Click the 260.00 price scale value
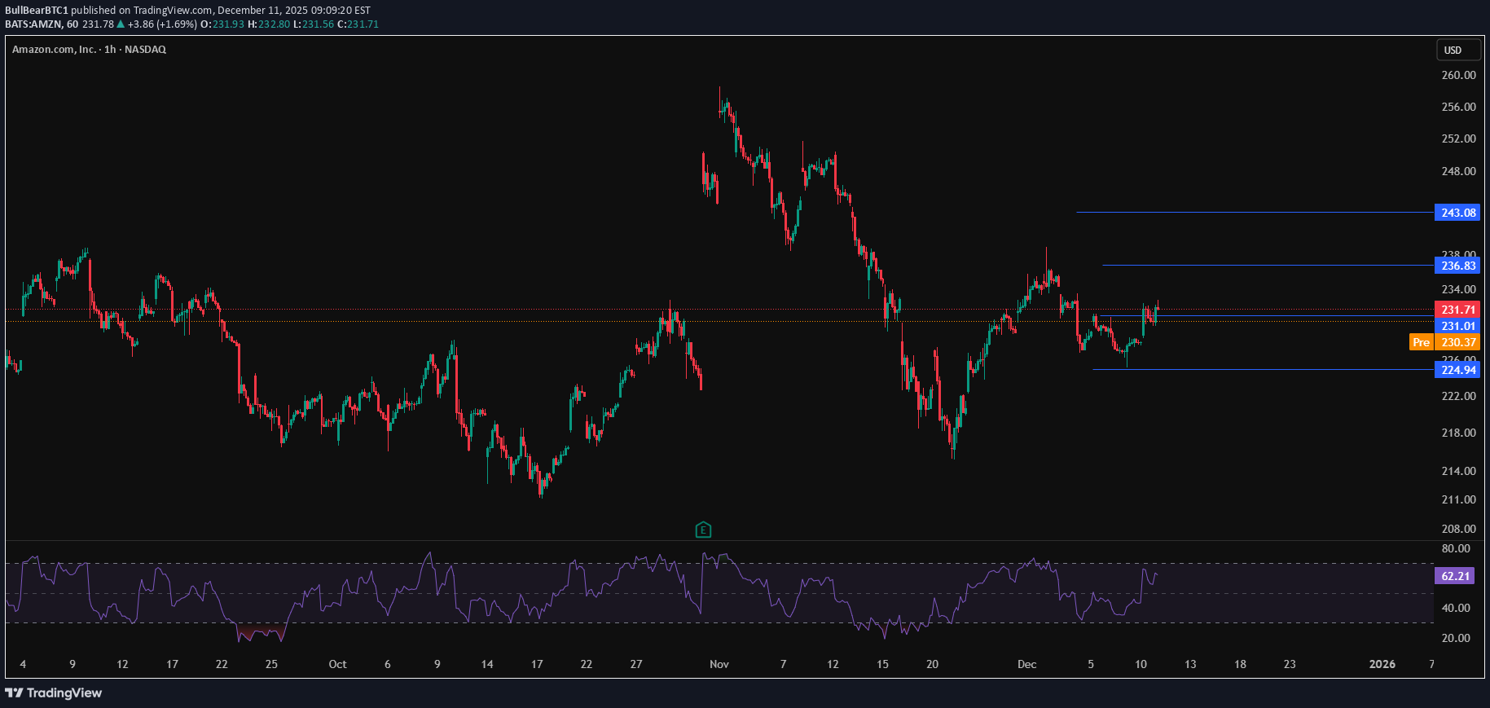 [1457, 75]
